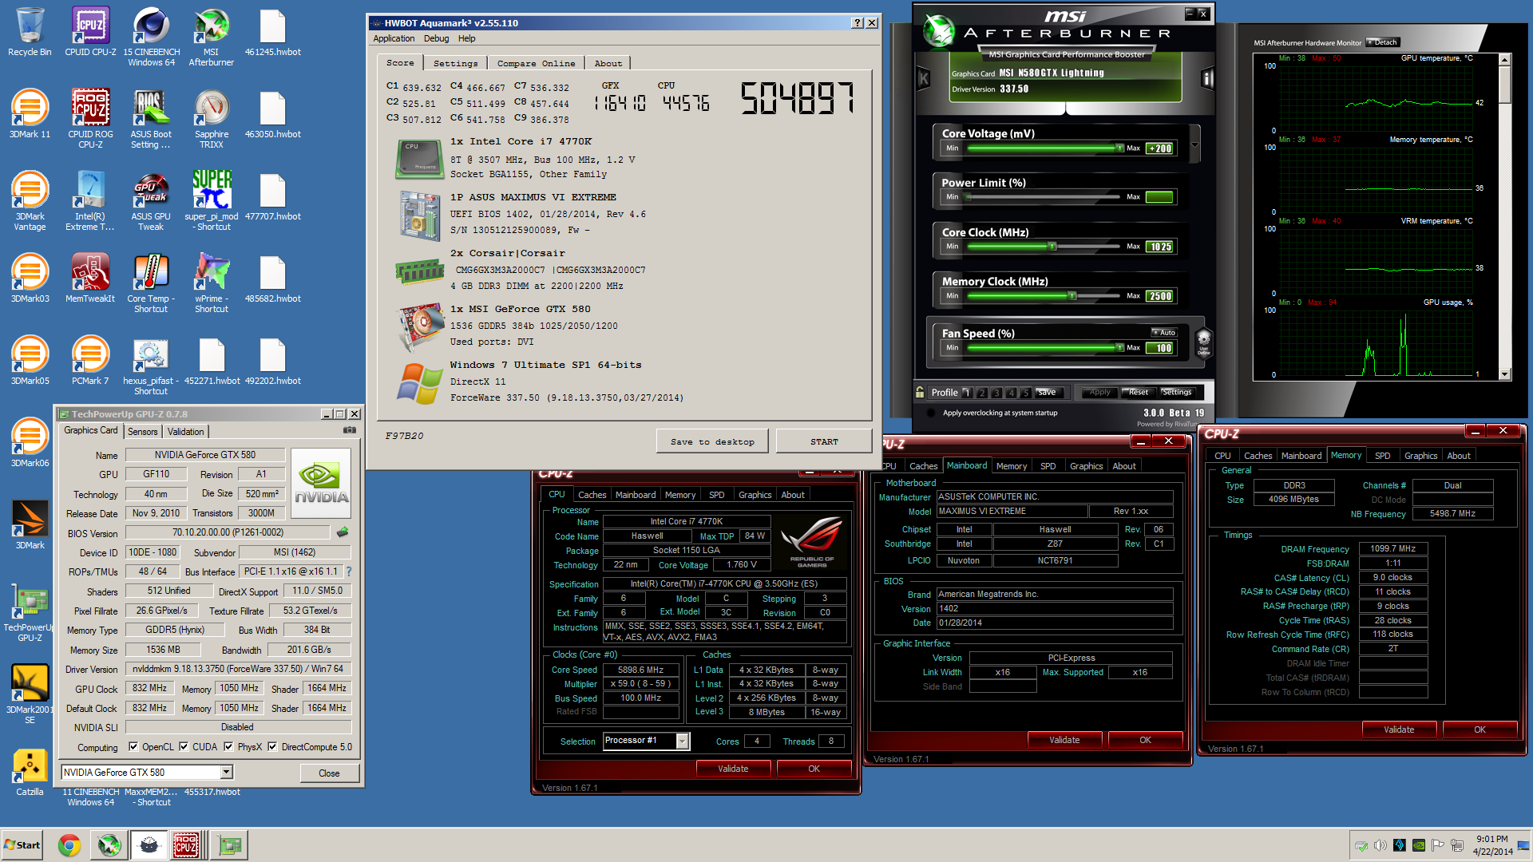This screenshot has height=862, width=1533.
Task: Enable apply overclocking at system startup
Action: coord(931,413)
